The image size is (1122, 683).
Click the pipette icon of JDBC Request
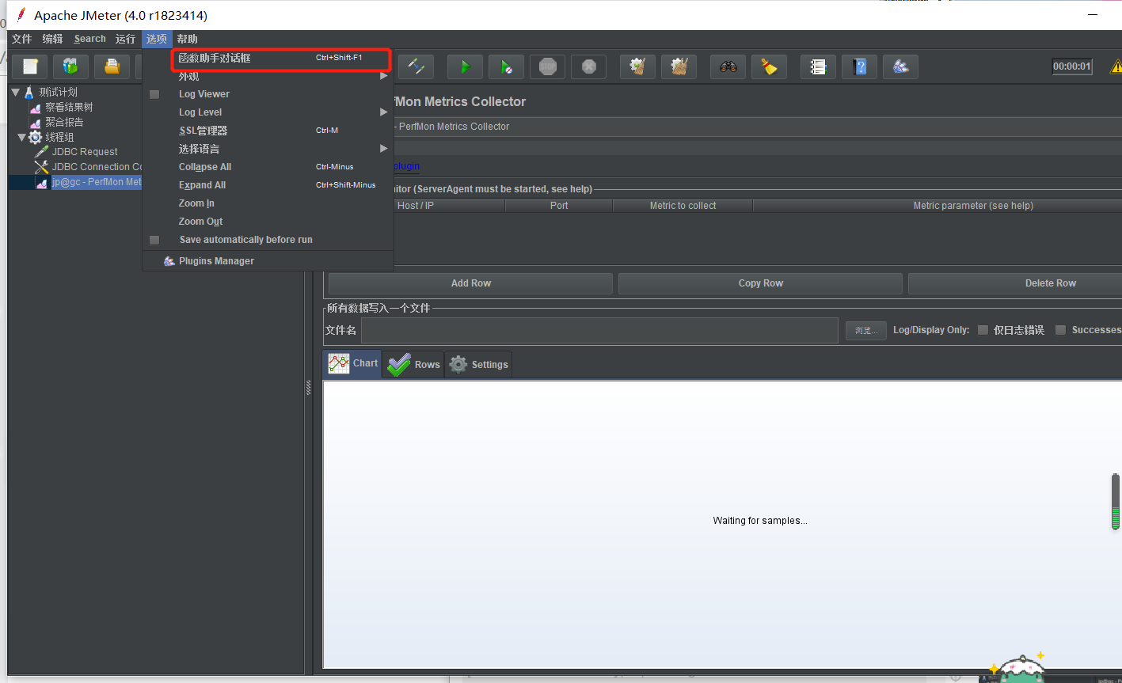[x=42, y=152]
